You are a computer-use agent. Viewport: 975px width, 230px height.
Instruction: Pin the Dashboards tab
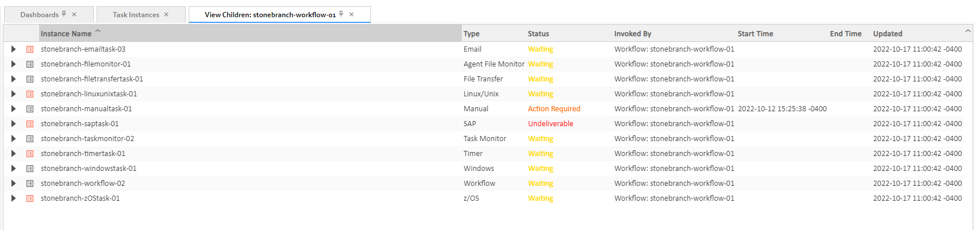tap(64, 14)
